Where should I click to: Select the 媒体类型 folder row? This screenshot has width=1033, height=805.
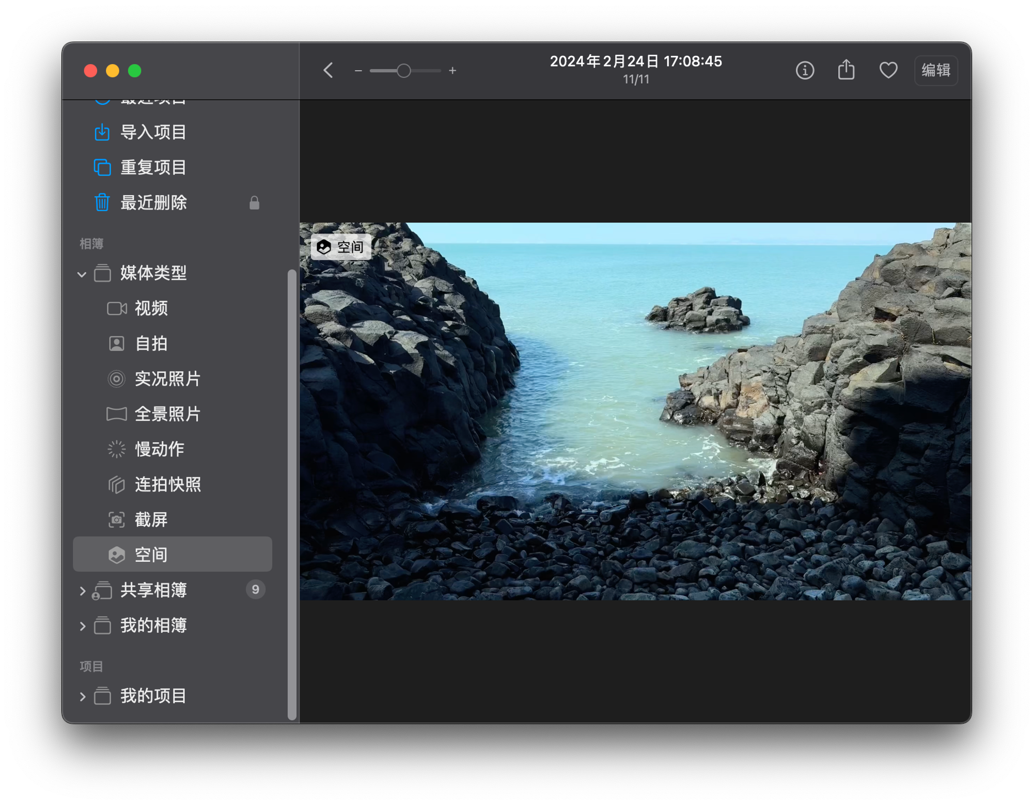coord(173,273)
